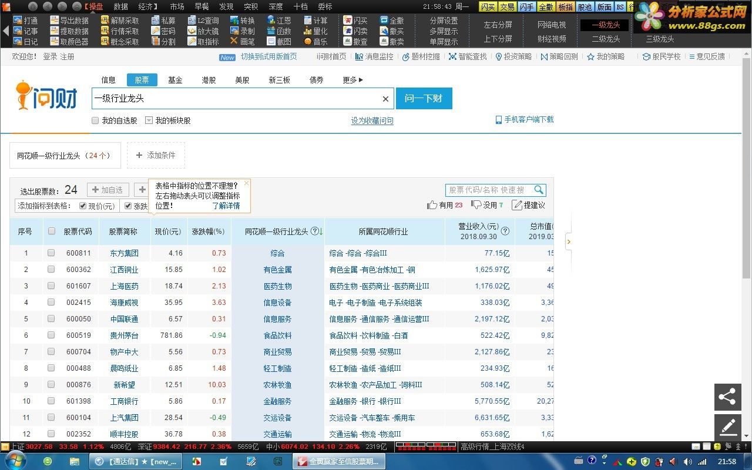The height and width of the screenshot is (470, 752).
Task: Switch to the 基金 tab
Action: [x=175, y=80]
